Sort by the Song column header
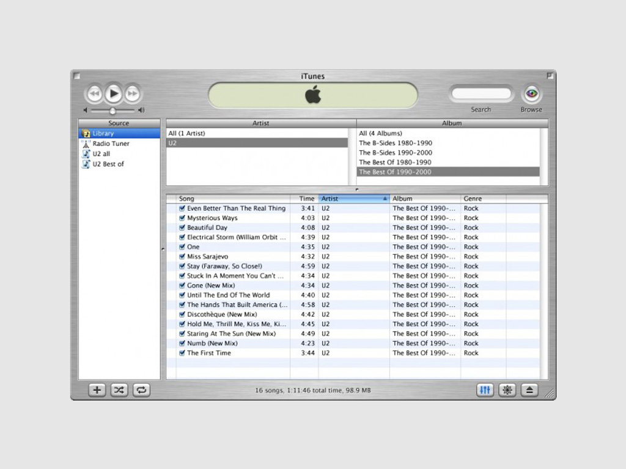This screenshot has height=469, width=626. point(233,198)
